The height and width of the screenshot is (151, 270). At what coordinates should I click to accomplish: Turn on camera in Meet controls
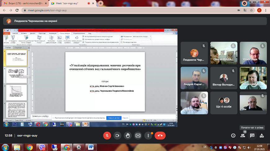pyautogui.click(x=117, y=136)
